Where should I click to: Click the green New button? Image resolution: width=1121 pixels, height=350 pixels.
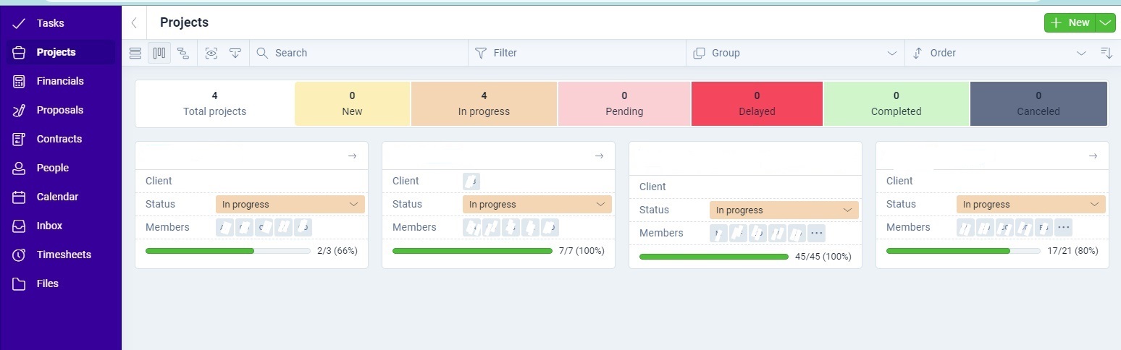click(1070, 23)
